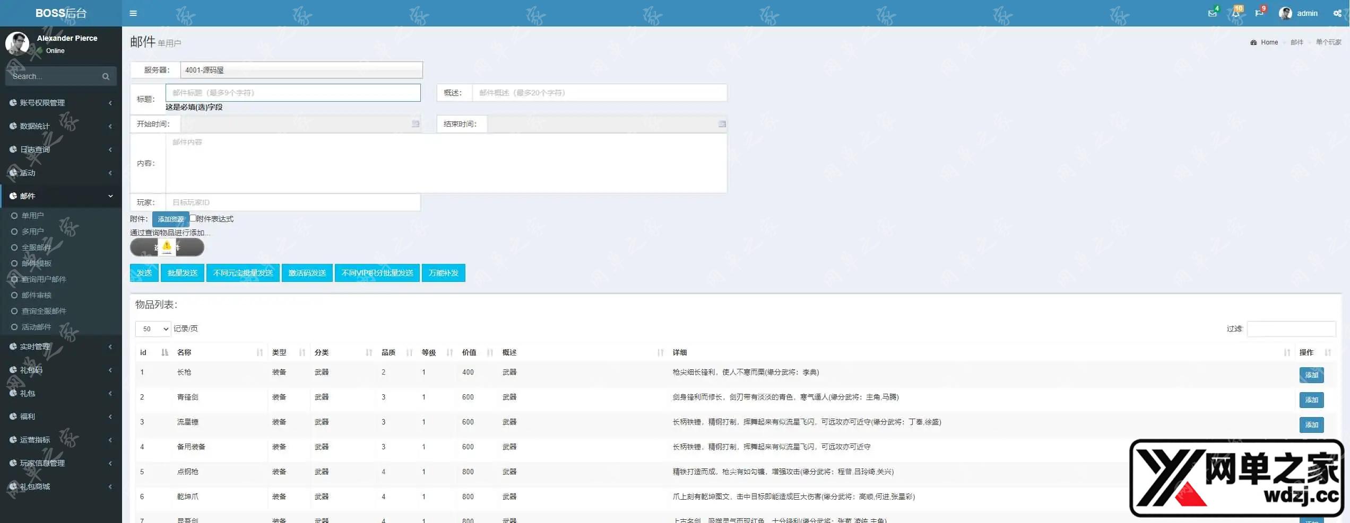Viewport: 1350px width, 523px height.
Task: Switch to 多用户 in the mail submenu
Action: [x=34, y=231]
